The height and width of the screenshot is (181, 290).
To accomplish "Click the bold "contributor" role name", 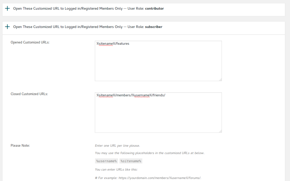I will coord(154,8).
